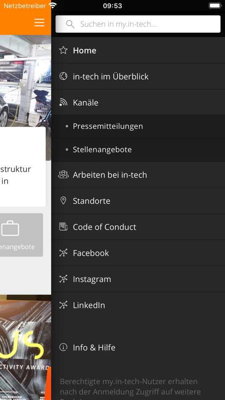Viewport: 225px width, 400px height.
Task: Click the Wi-Fi status icon
Action: [x=53, y=5]
